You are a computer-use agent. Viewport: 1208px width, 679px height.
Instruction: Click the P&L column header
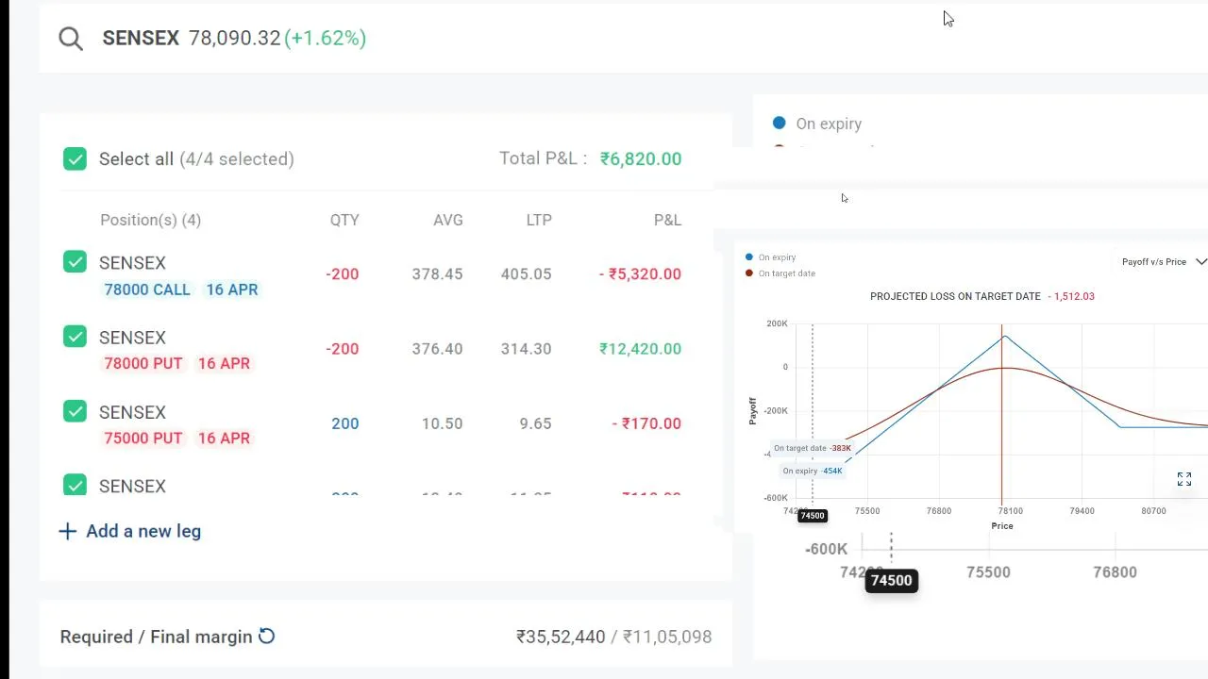coord(667,220)
